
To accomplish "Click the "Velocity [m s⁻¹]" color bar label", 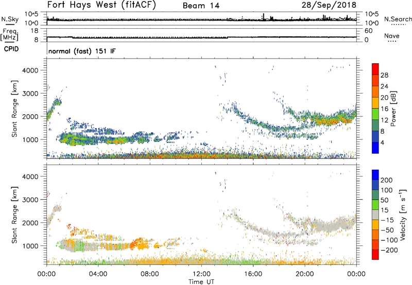I will pos(403,215).
